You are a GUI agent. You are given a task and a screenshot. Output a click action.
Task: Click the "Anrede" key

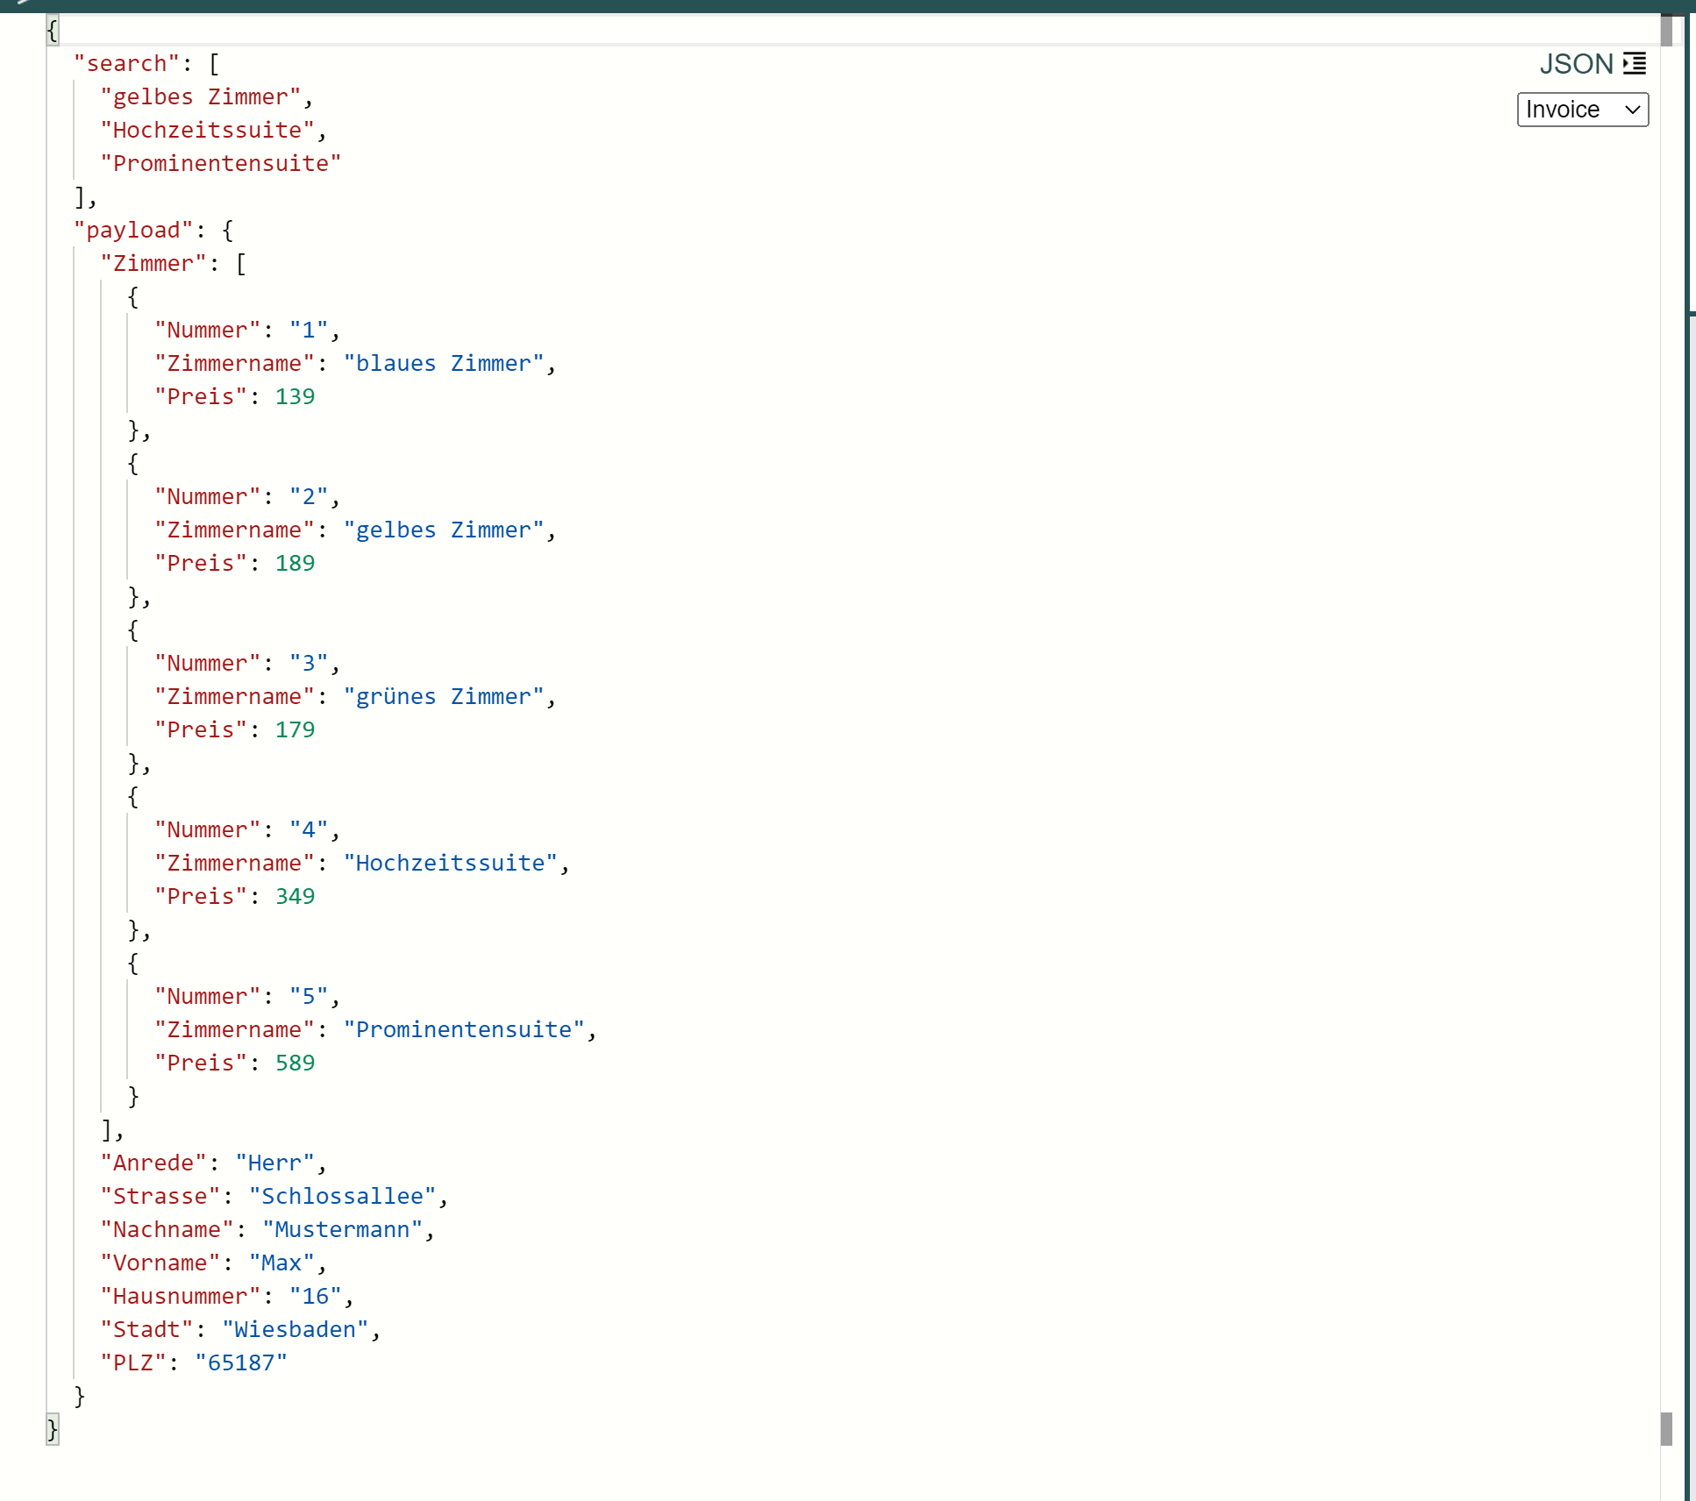tap(153, 1163)
